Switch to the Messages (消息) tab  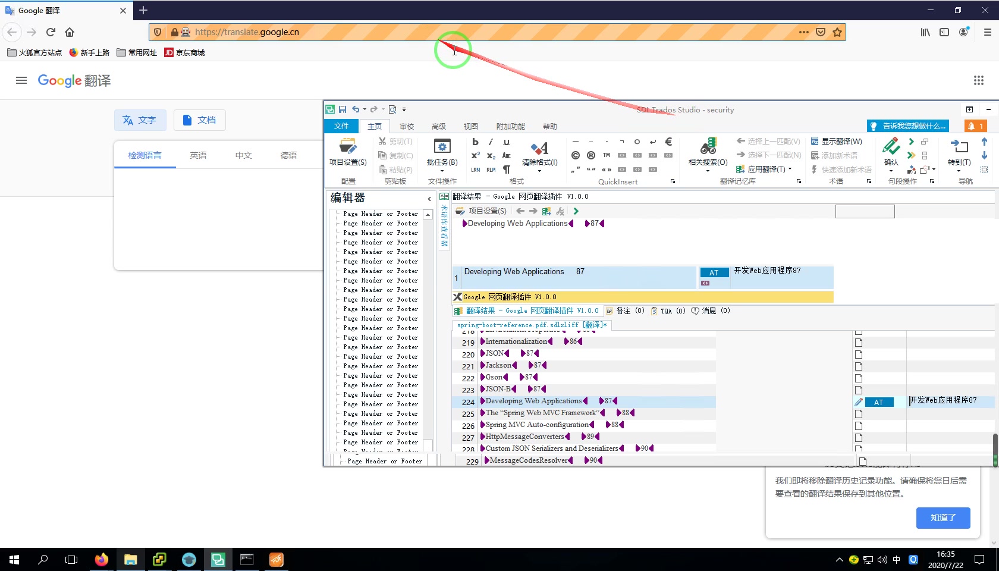711,310
